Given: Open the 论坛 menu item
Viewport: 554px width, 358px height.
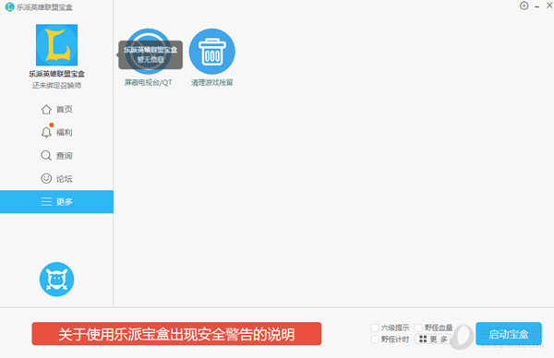Looking at the screenshot, I should [x=56, y=178].
